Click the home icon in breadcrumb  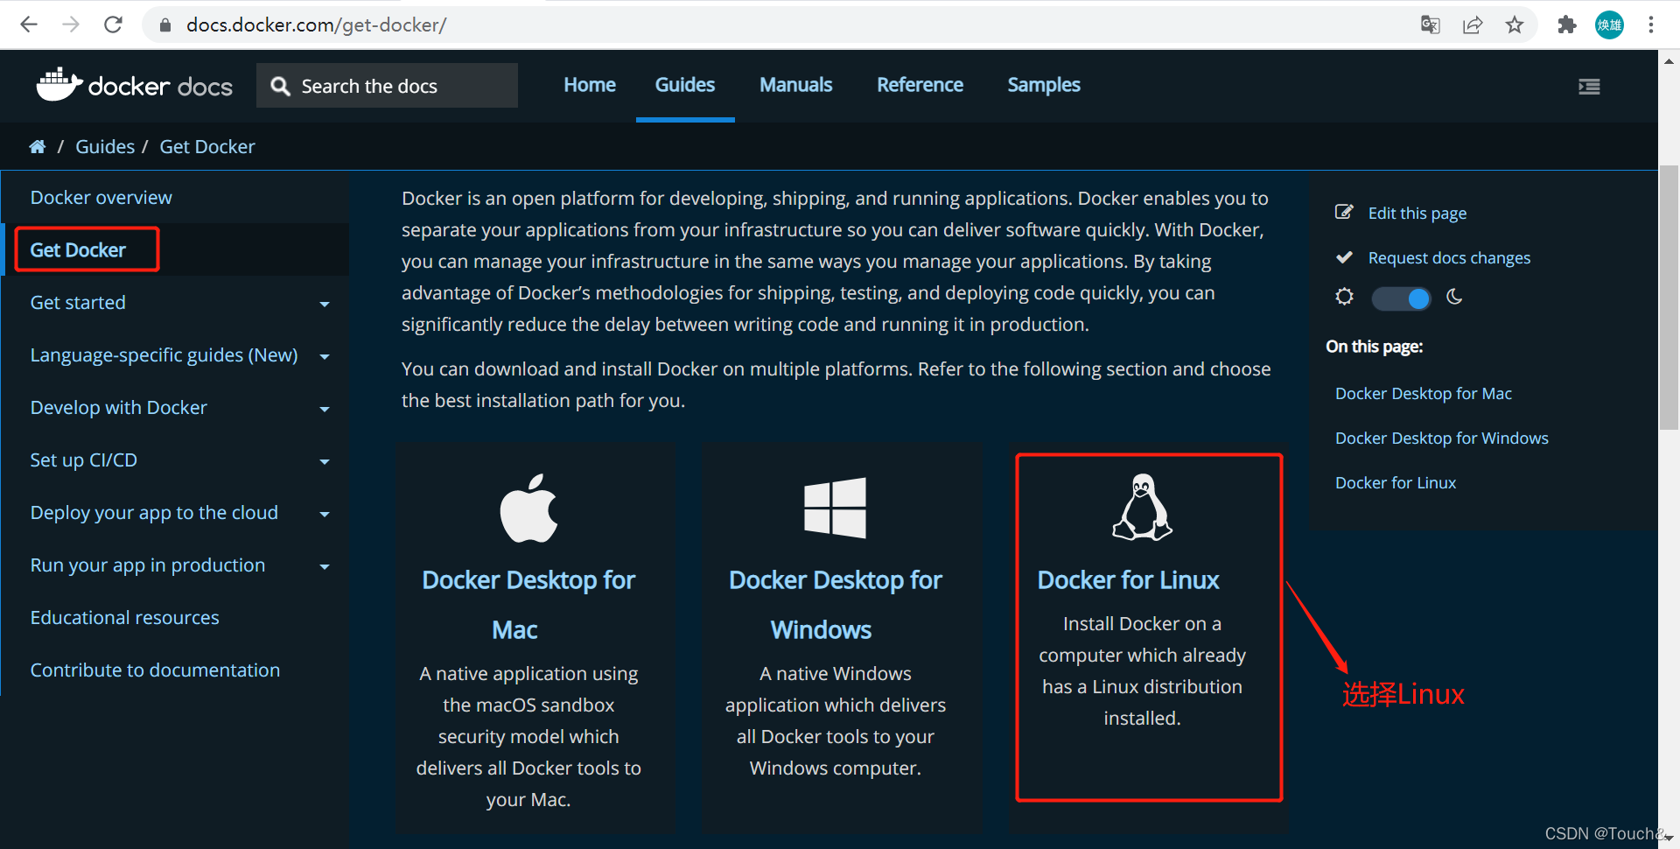coord(37,146)
